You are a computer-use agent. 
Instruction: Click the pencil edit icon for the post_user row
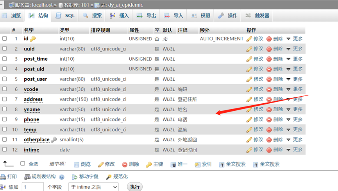coord(249,79)
